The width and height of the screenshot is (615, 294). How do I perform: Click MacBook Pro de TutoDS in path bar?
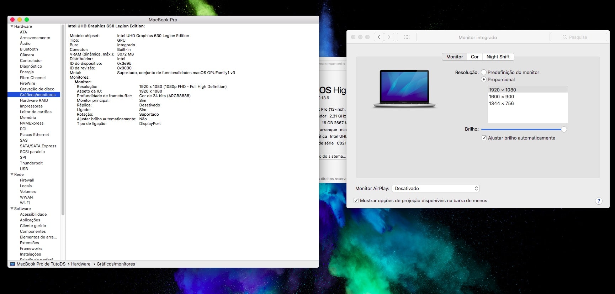point(41,264)
